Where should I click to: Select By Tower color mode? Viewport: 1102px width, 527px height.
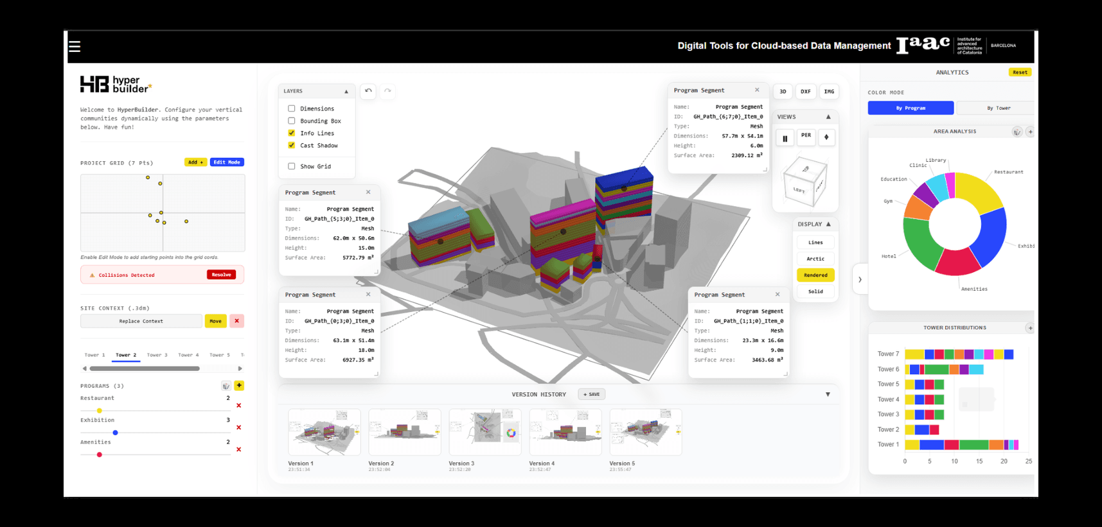coord(998,108)
